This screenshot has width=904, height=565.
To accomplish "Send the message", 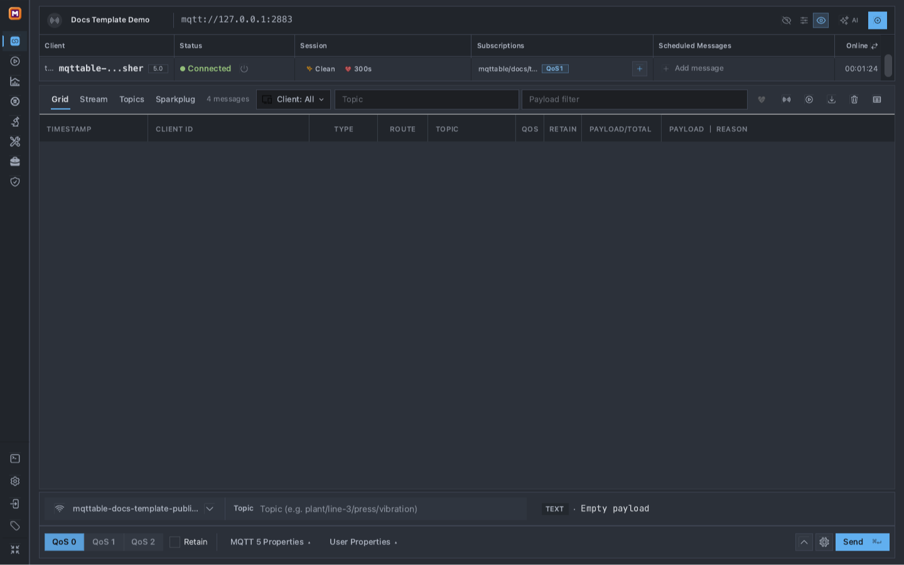I will click(x=863, y=542).
